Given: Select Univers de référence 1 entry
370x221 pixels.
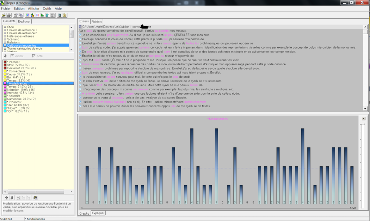Looking at the screenshot, I should pos(21,30).
